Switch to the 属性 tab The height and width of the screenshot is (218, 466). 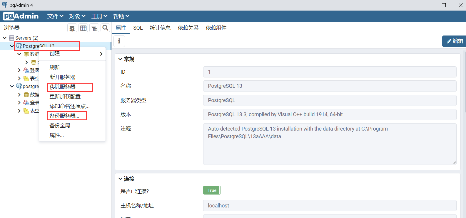(x=121, y=28)
